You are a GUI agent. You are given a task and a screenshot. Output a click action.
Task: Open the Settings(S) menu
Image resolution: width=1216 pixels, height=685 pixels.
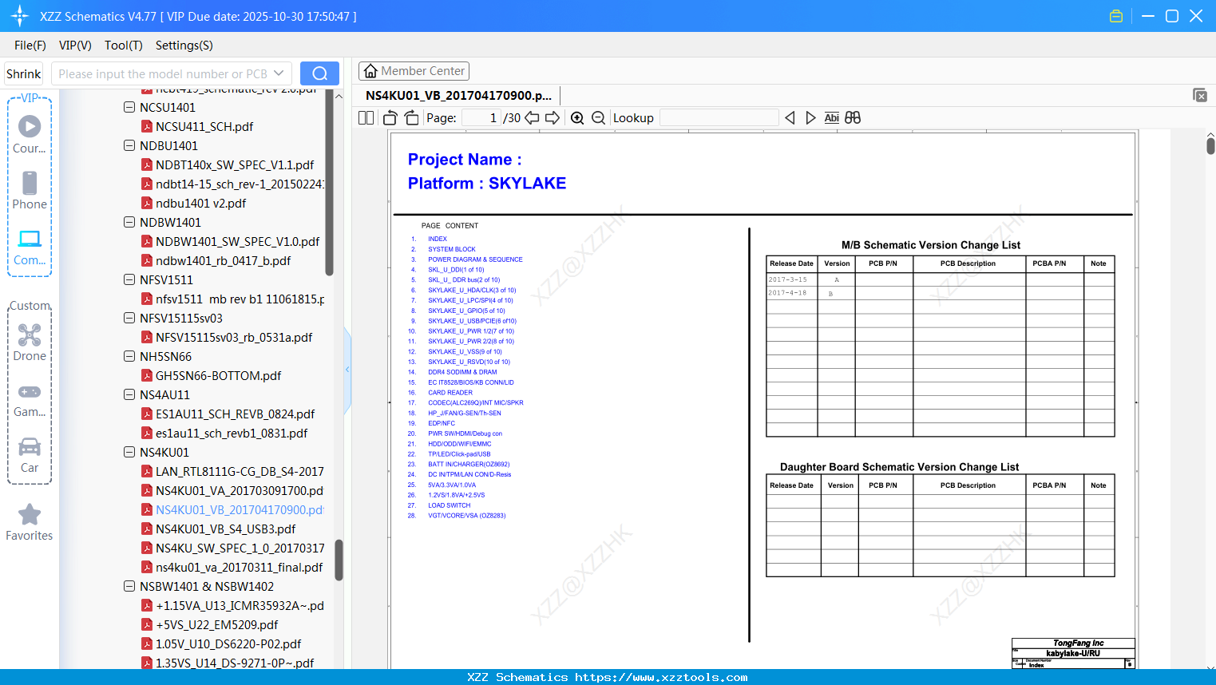(x=184, y=46)
